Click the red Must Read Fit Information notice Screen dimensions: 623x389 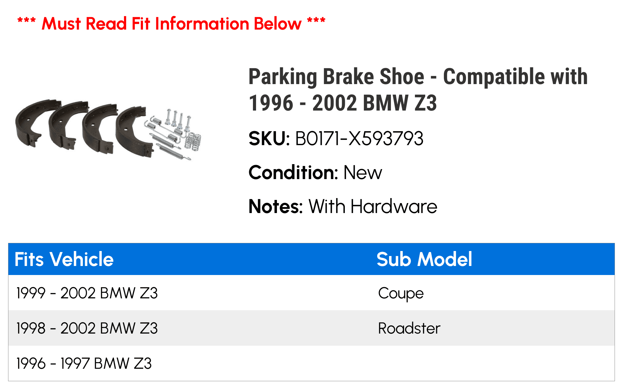[171, 23]
